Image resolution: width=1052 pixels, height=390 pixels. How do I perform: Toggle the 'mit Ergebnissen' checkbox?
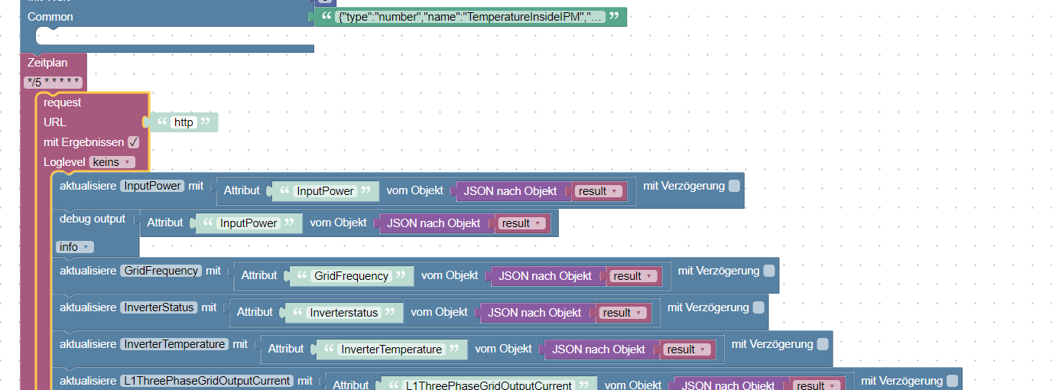coord(133,142)
